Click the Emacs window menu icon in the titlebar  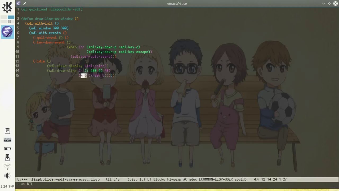18,3
